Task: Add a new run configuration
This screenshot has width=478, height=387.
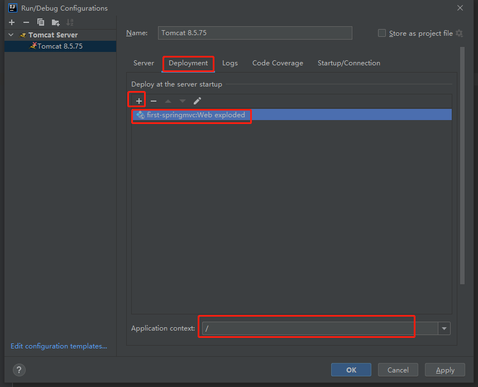Action: click(12, 22)
